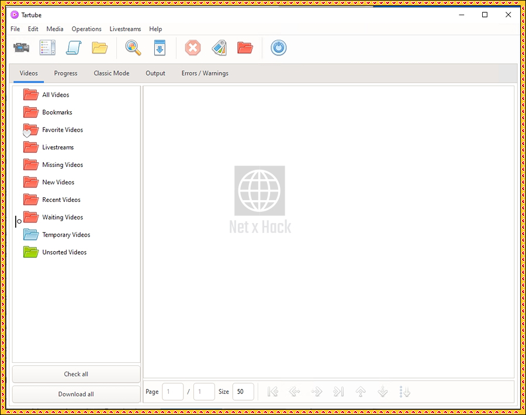This screenshot has height=415, width=526.
Task: Switch to the Progress tab
Action: (65, 73)
